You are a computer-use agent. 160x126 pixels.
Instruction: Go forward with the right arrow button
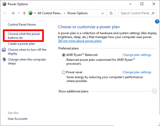point(13,13)
